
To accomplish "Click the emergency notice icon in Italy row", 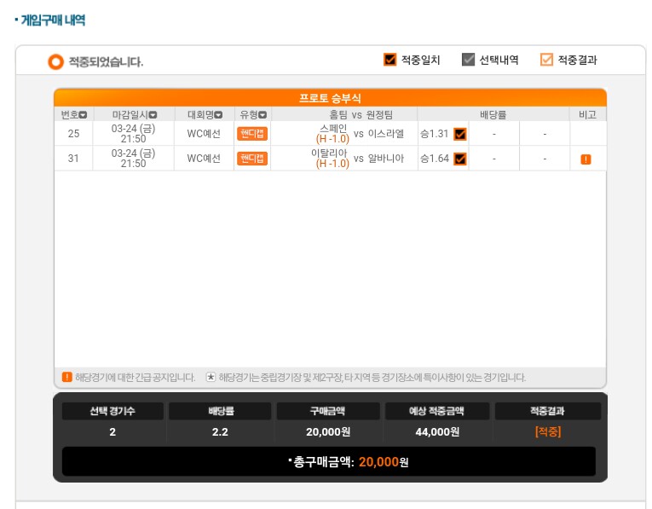I will point(586,159).
